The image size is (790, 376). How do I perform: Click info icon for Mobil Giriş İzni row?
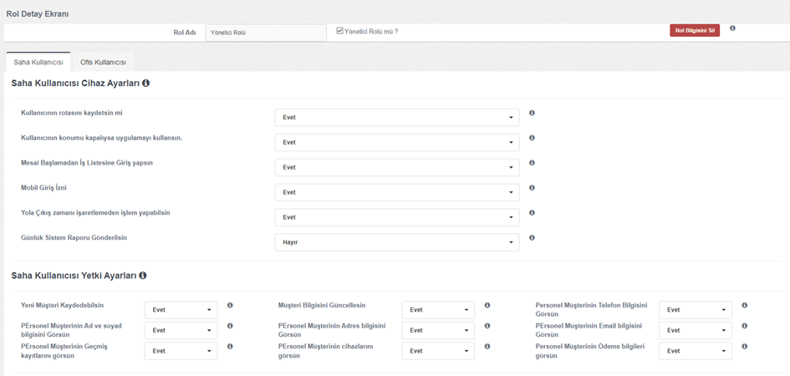coord(532,188)
